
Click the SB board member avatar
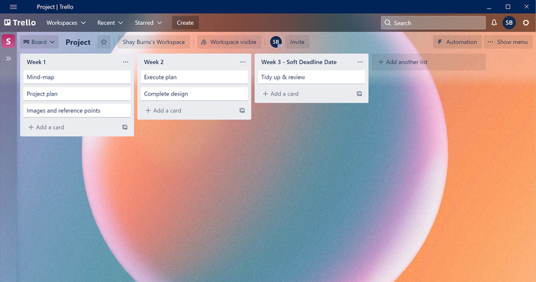pos(276,42)
